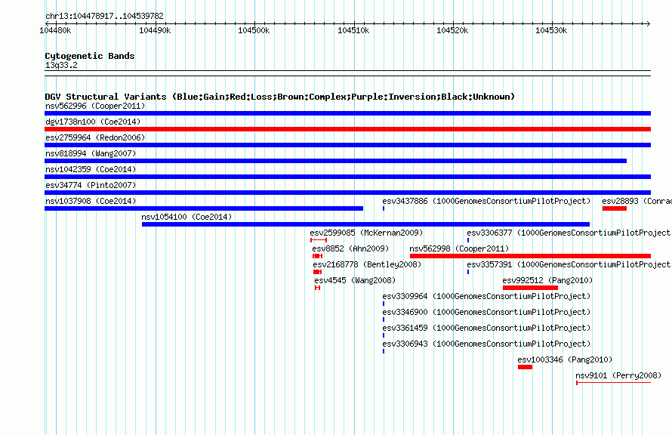Select the esv3437886 1000Genomes variant label
This screenshot has height=435, width=672.
pyautogui.click(x=486, y=201)
